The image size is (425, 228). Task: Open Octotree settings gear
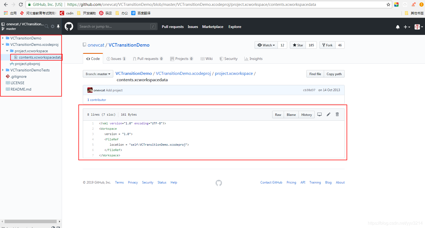pyautogui.click(x=53, y=26)
